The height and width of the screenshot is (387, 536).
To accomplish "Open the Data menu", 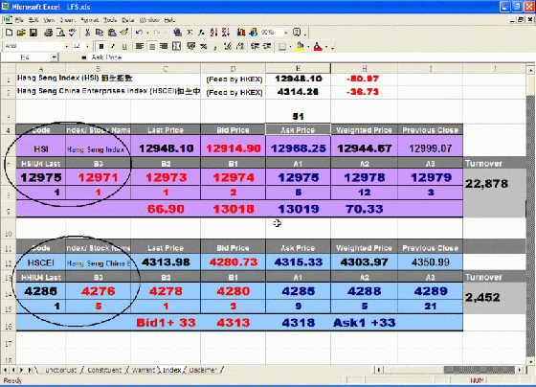I will pyautogui.click(x=128, y=20).
